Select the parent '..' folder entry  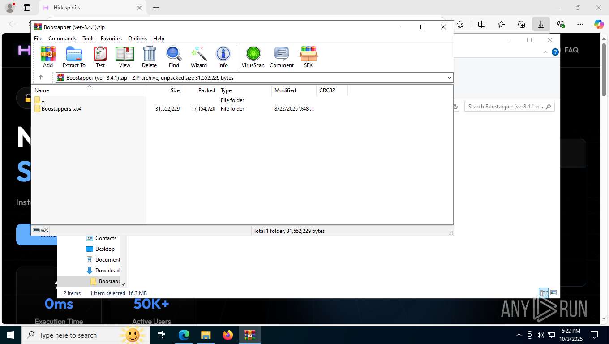click(x=39, y=100)
